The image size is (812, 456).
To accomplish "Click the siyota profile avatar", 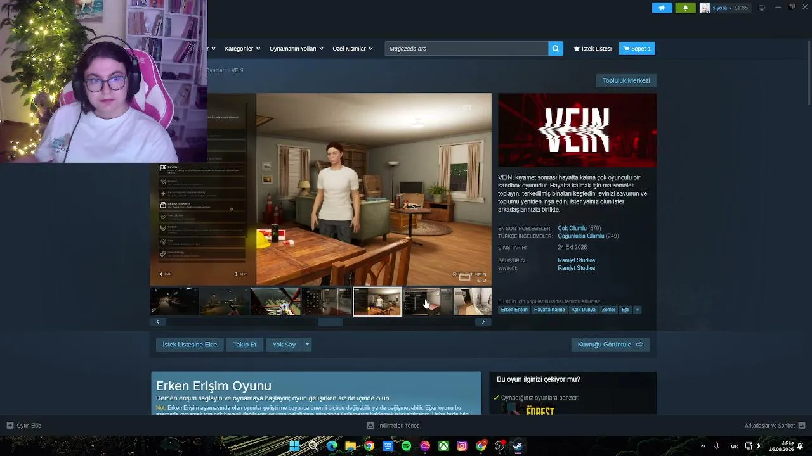I will coord(705,8).
